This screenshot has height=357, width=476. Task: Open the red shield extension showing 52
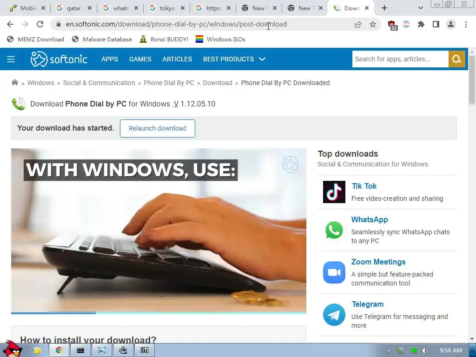tap(392, 25)
